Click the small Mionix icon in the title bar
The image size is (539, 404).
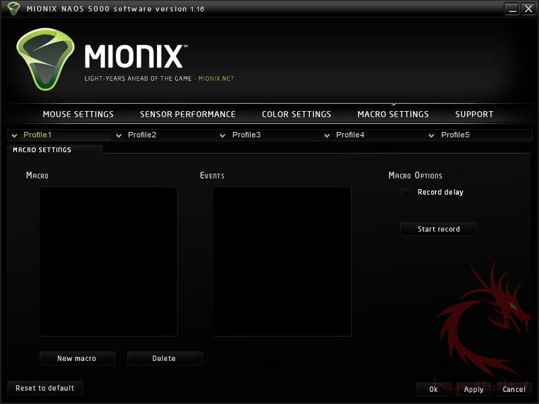tap(13, 8)
